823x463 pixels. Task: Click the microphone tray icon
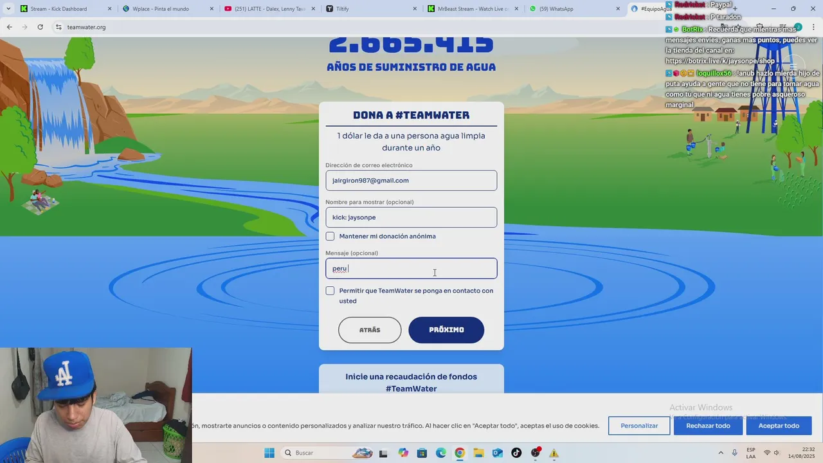(x=735, y=453)
